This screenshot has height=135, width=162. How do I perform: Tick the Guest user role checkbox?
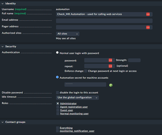pos(58,110)
